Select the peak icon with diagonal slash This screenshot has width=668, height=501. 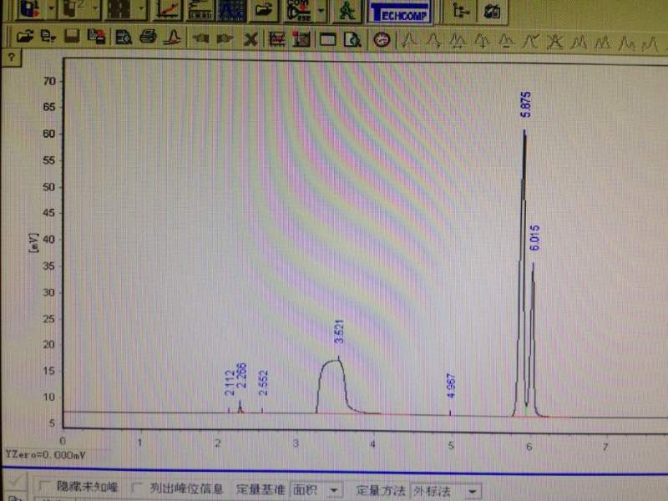click(530, 42)
